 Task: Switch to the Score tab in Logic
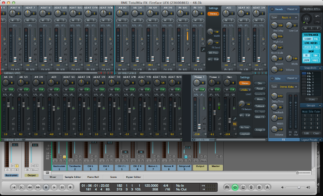point(113,177)
